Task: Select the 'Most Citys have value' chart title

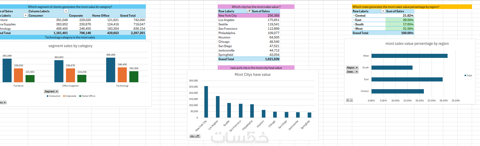Action: (x=252, y=75)
